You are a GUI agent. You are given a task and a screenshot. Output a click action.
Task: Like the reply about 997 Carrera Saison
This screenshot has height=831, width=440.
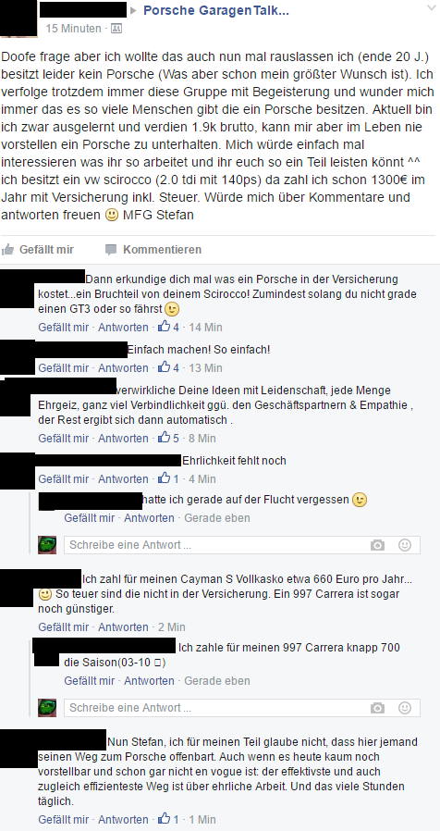89,680
